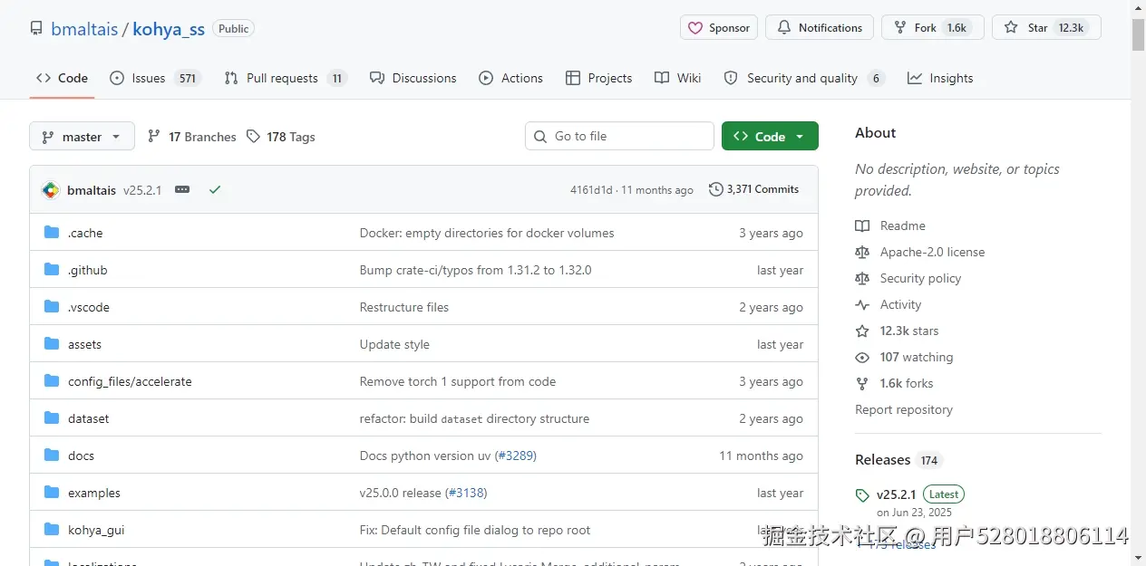
Task: Open the Releases 174 heading link
Action: coord(898,460)
